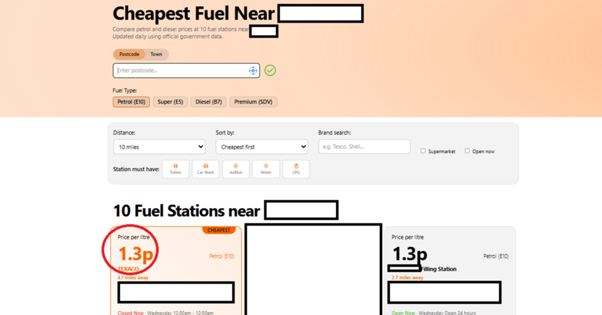The image size is (602, 315).
Task: Tick the Supermarket checkbox
Action: click(423, 151)
